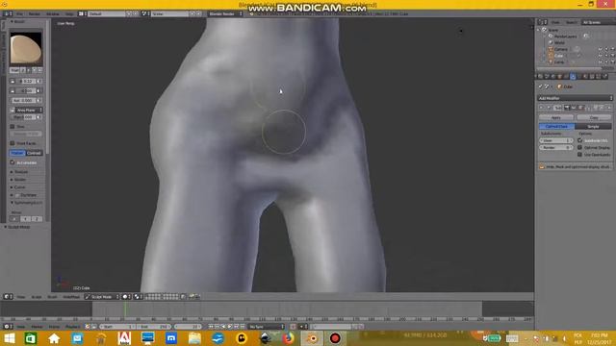This screenshot has height=346, width=616.
Task: Toggle Mirror Z symmetry
Action: (37, 219)
